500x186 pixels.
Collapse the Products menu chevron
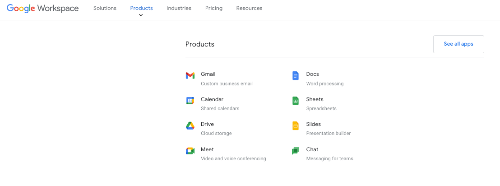pos(141,15)
